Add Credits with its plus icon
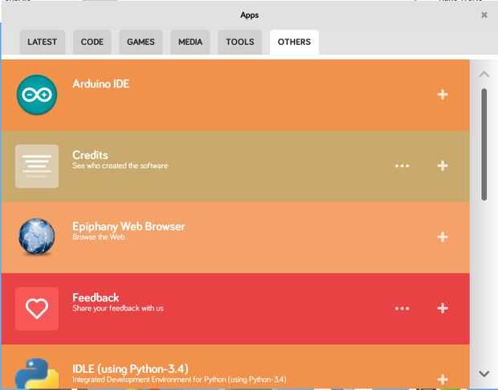The image size is (498, 390). (443, 166)
